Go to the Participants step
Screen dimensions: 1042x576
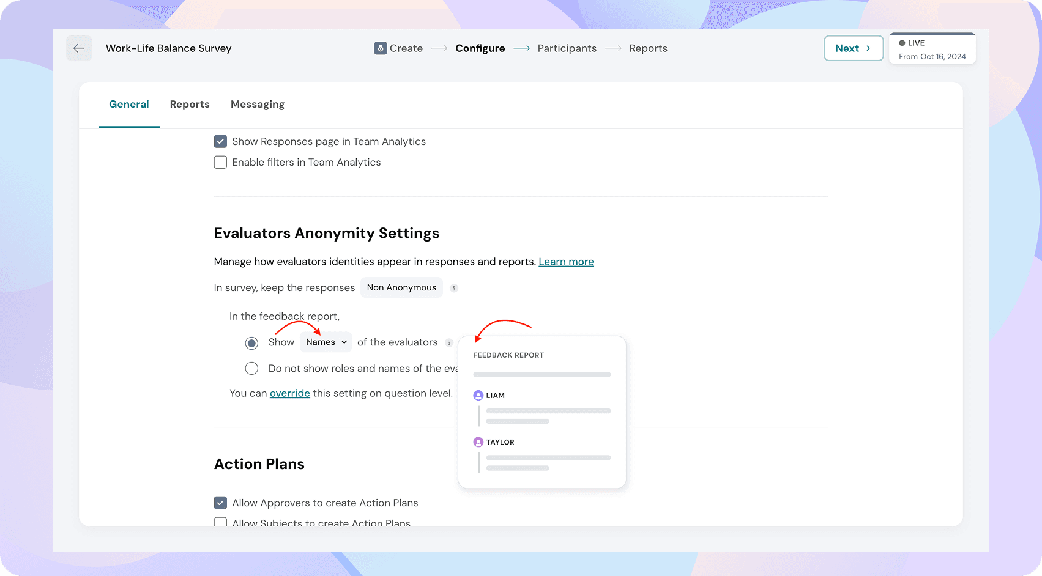[567, 48]
